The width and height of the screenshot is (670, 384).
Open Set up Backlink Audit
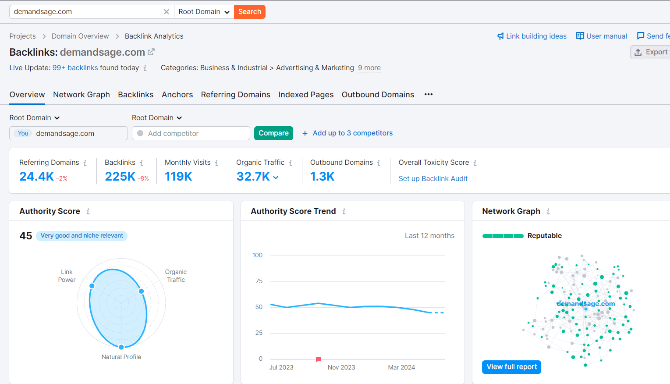click(432, 178)
